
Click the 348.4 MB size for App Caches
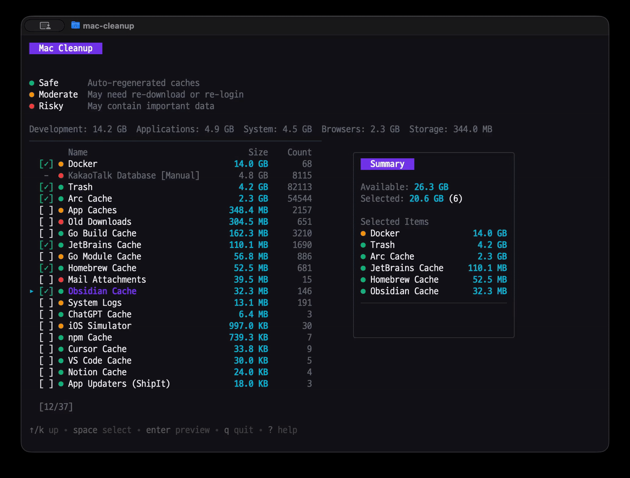tap(249, 210)
